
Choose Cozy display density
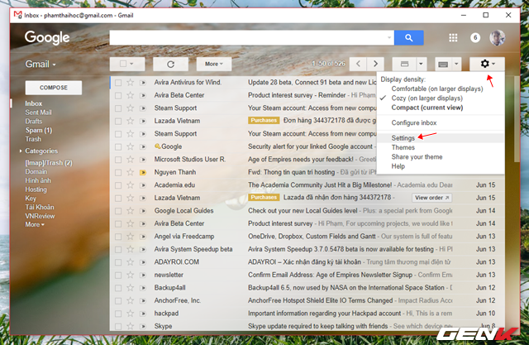pyautogui.click(x=427, y=98)
